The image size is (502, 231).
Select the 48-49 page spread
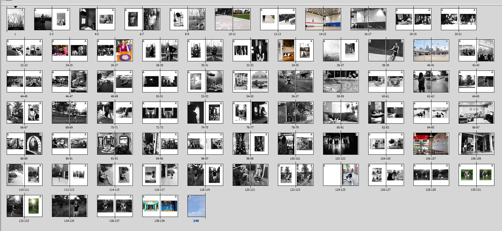(115, 81)
